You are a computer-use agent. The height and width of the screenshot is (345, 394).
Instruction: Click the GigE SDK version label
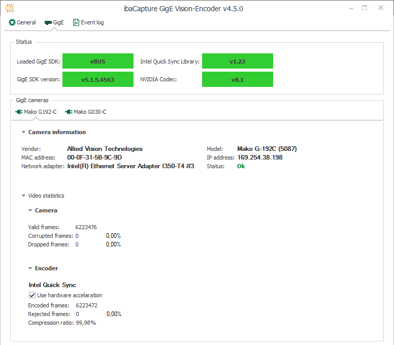click(x=38, y=79)
